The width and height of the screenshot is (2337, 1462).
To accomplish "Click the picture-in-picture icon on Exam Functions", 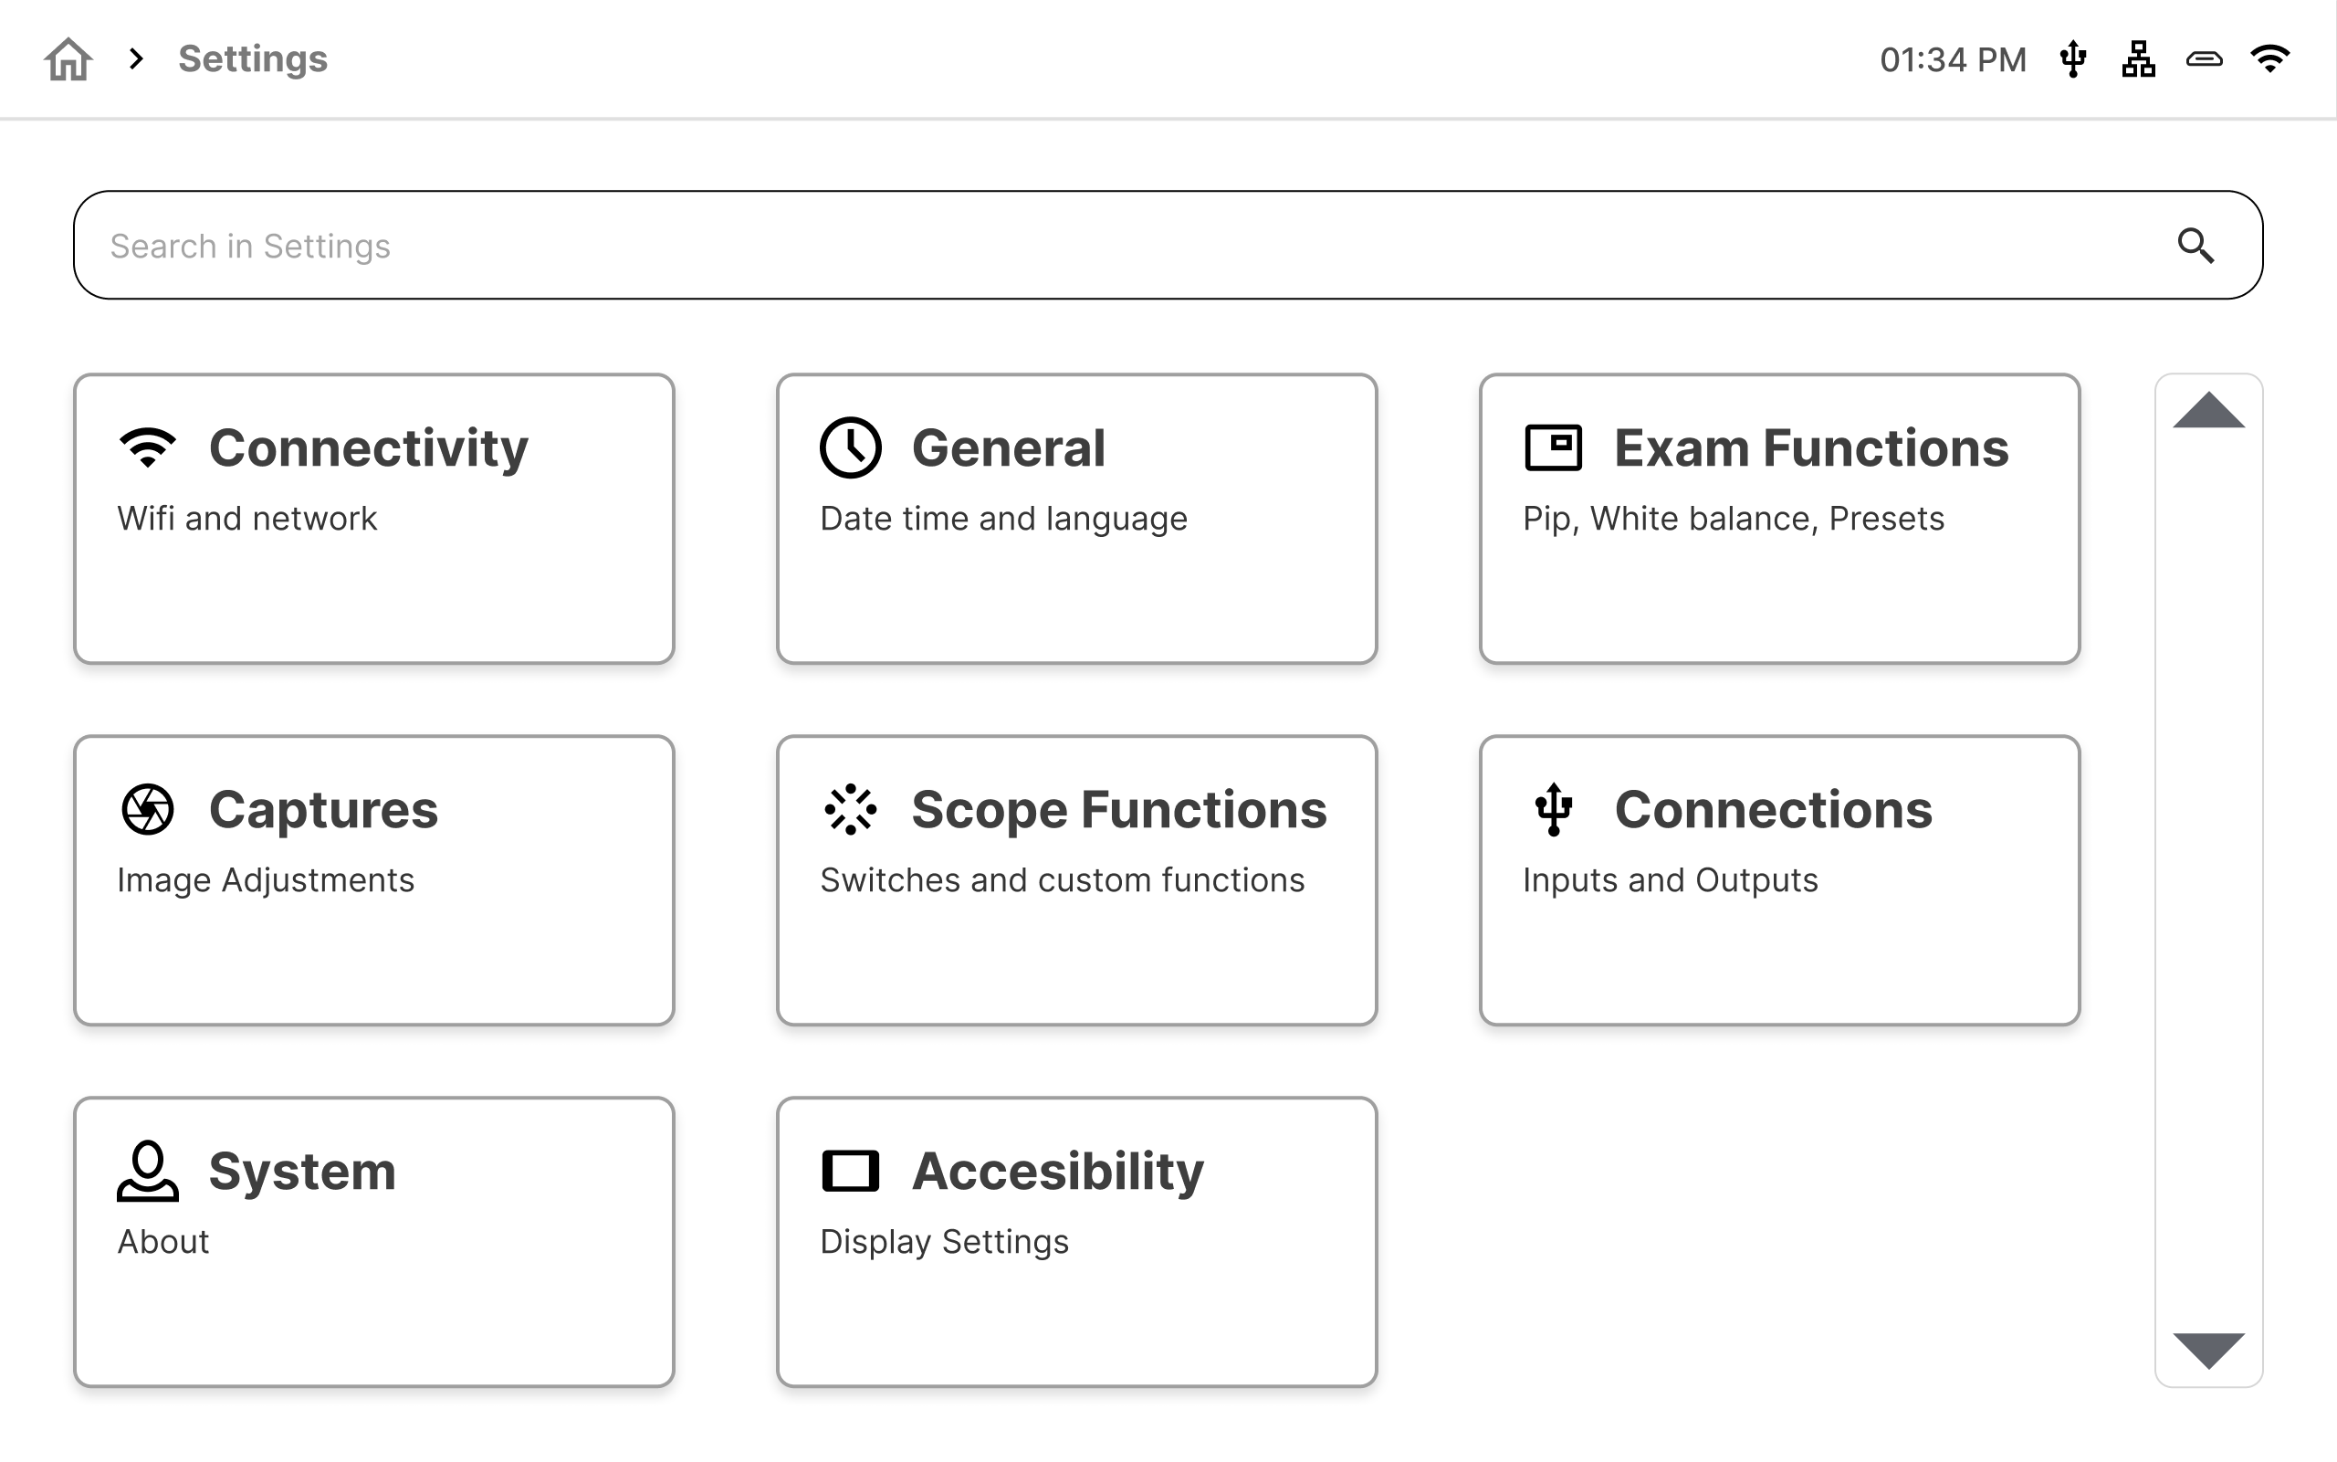I will tap(1553, 447).
